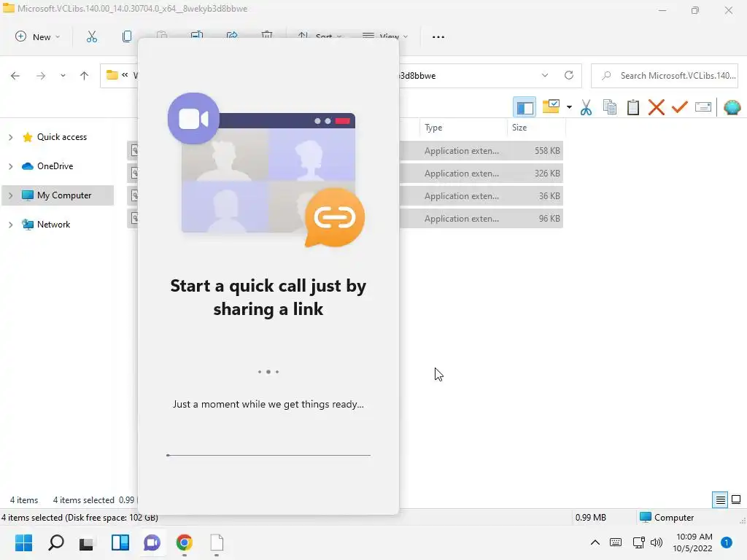Click the rename field icon in secondary toolbar
This screenshot has width=747, height=560.
[703, 107]
